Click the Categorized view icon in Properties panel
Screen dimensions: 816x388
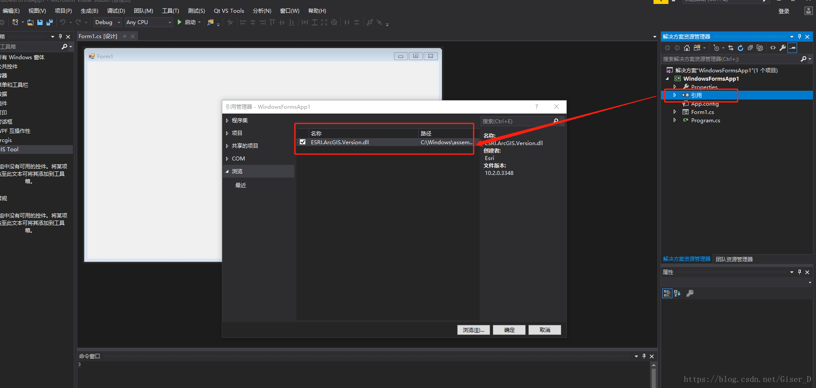[x=667, y=293]
